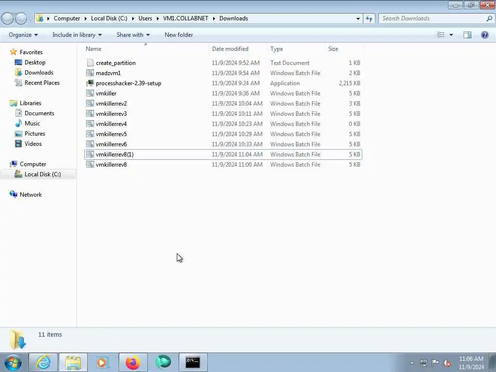Open the Explorer help icon

tap(484, 35)
